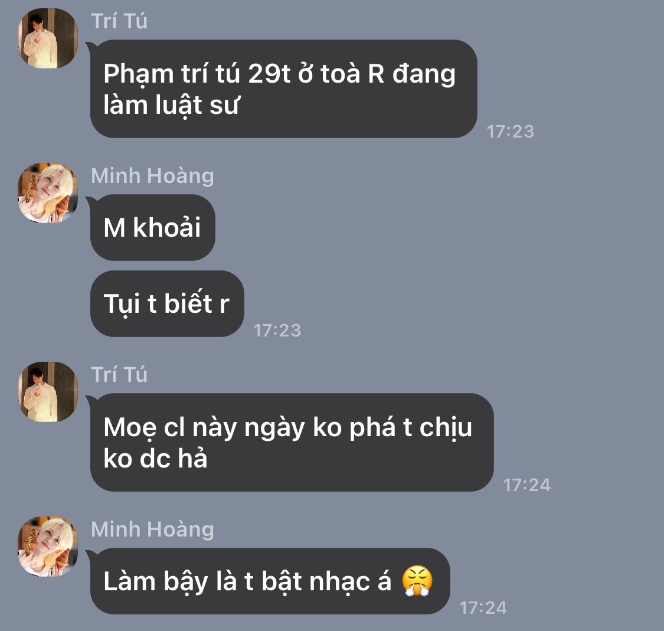Image resolution: width=664 pixels, height=631 pixels.
Task: Select the 'M khoải' message bubble
Action: tap(152, 227)
